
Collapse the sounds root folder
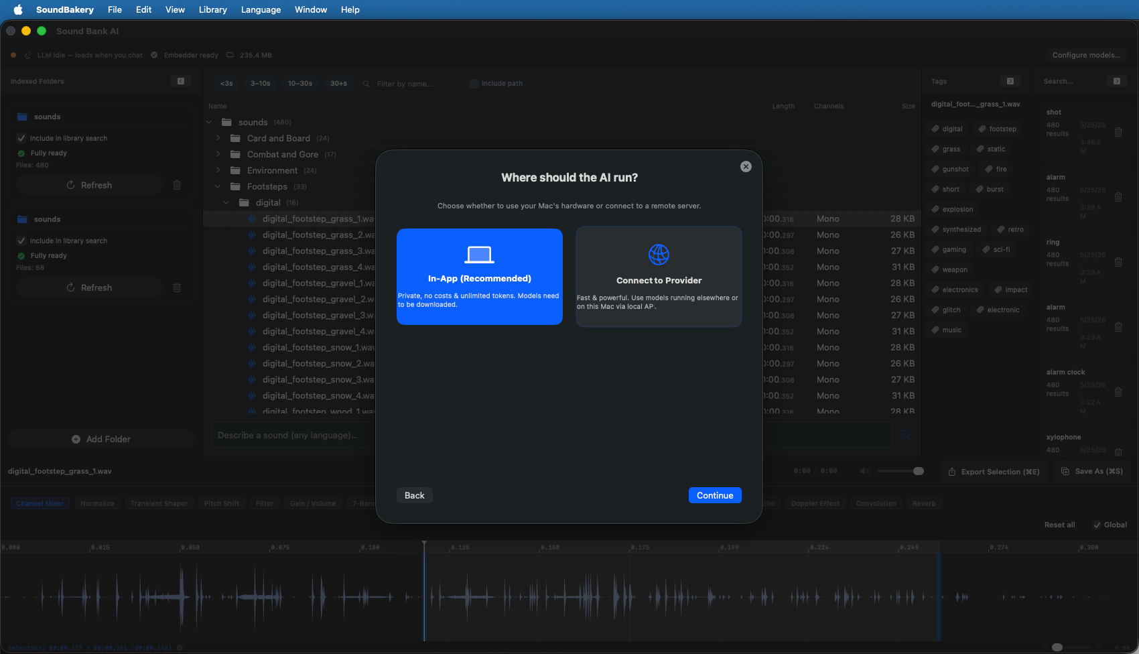209,122
